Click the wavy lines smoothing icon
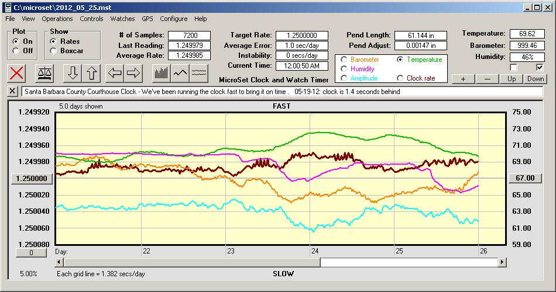The height and width of the screenshot is (292, 556). click(x=199, y=73)
